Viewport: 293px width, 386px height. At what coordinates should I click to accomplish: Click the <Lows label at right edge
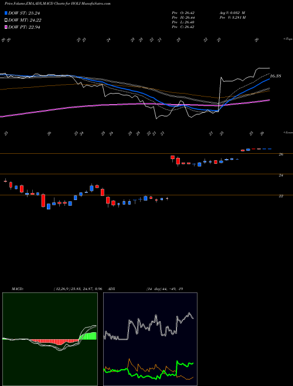(288, 132)
